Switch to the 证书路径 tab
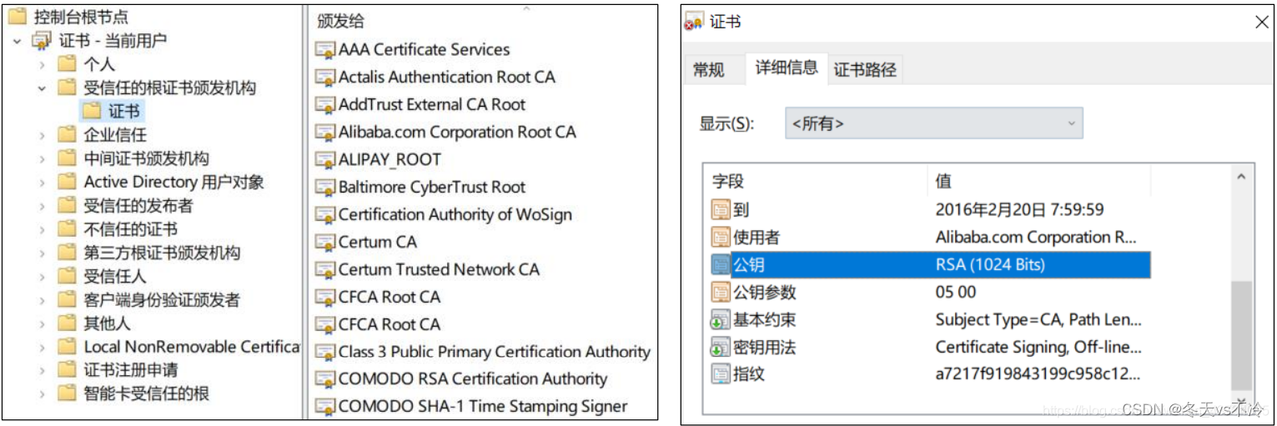The width and height of the screenshot is (1277, 426). pyautogui.click(x=865, y=70)
